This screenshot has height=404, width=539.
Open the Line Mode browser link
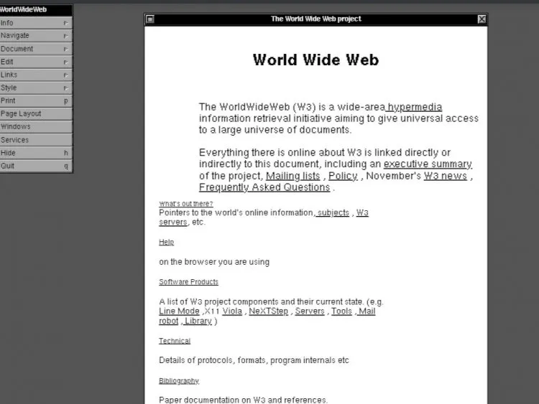pyautogui.click(x=179, y=311)
